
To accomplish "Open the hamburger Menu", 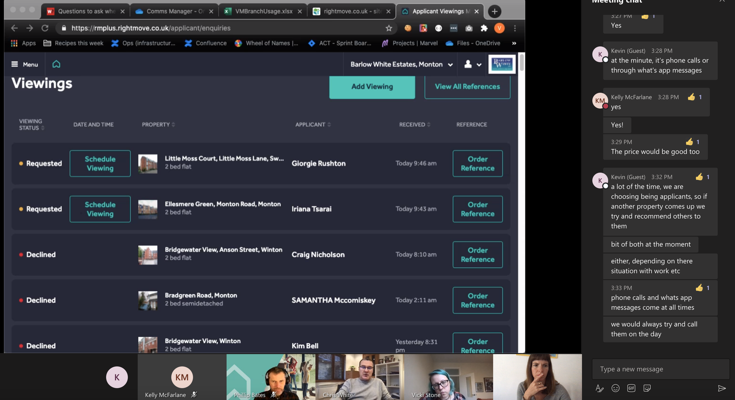I will click(x=25, y=64).
